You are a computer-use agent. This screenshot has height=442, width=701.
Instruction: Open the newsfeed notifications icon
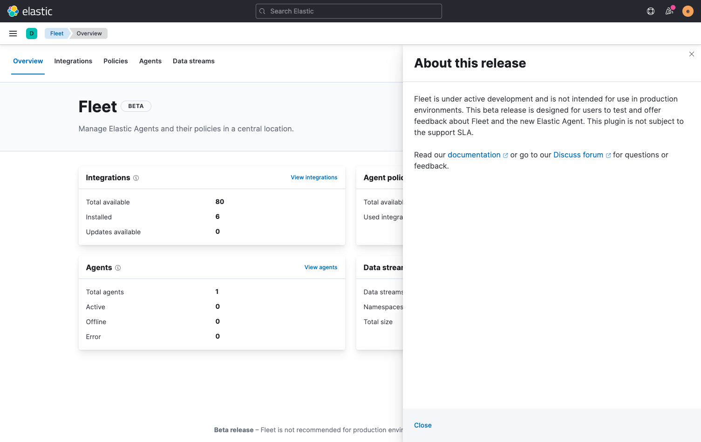pos(669,11)
